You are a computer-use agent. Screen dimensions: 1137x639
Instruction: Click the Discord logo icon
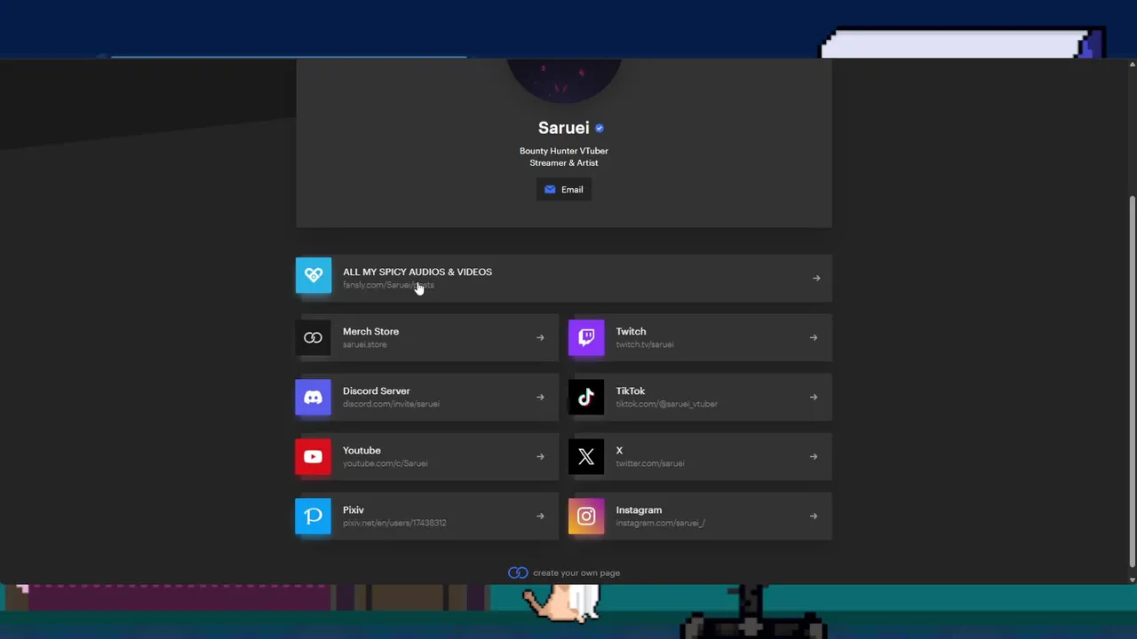tap(313, 397)
